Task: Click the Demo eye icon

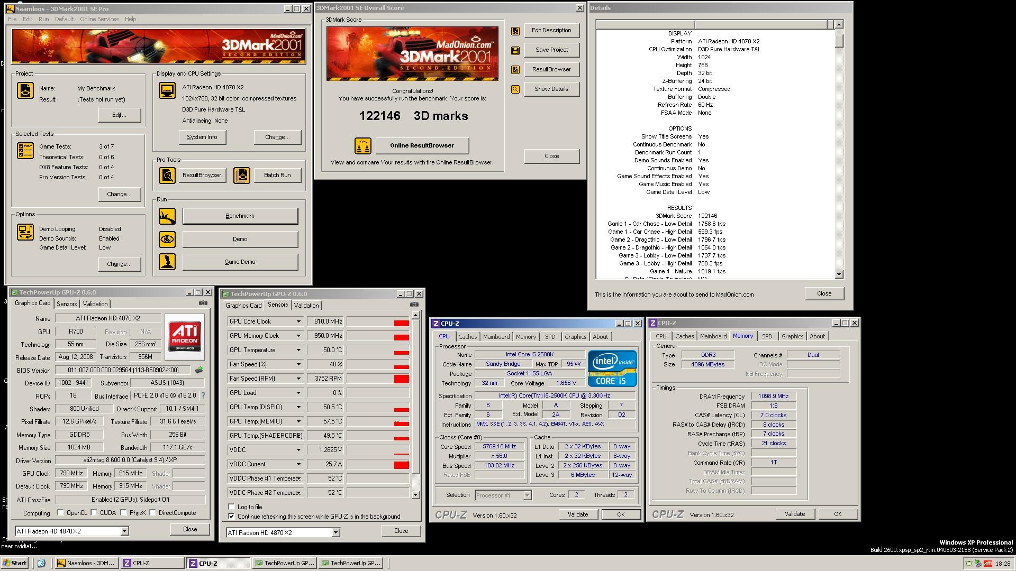Action: point(167,239)
